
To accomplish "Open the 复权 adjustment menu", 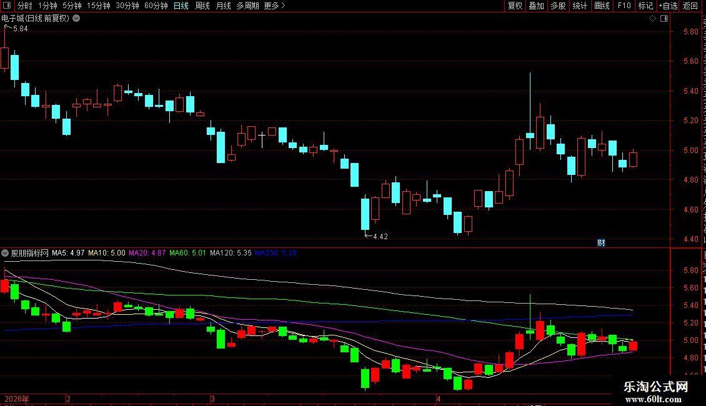I will (x=515, y=6).
